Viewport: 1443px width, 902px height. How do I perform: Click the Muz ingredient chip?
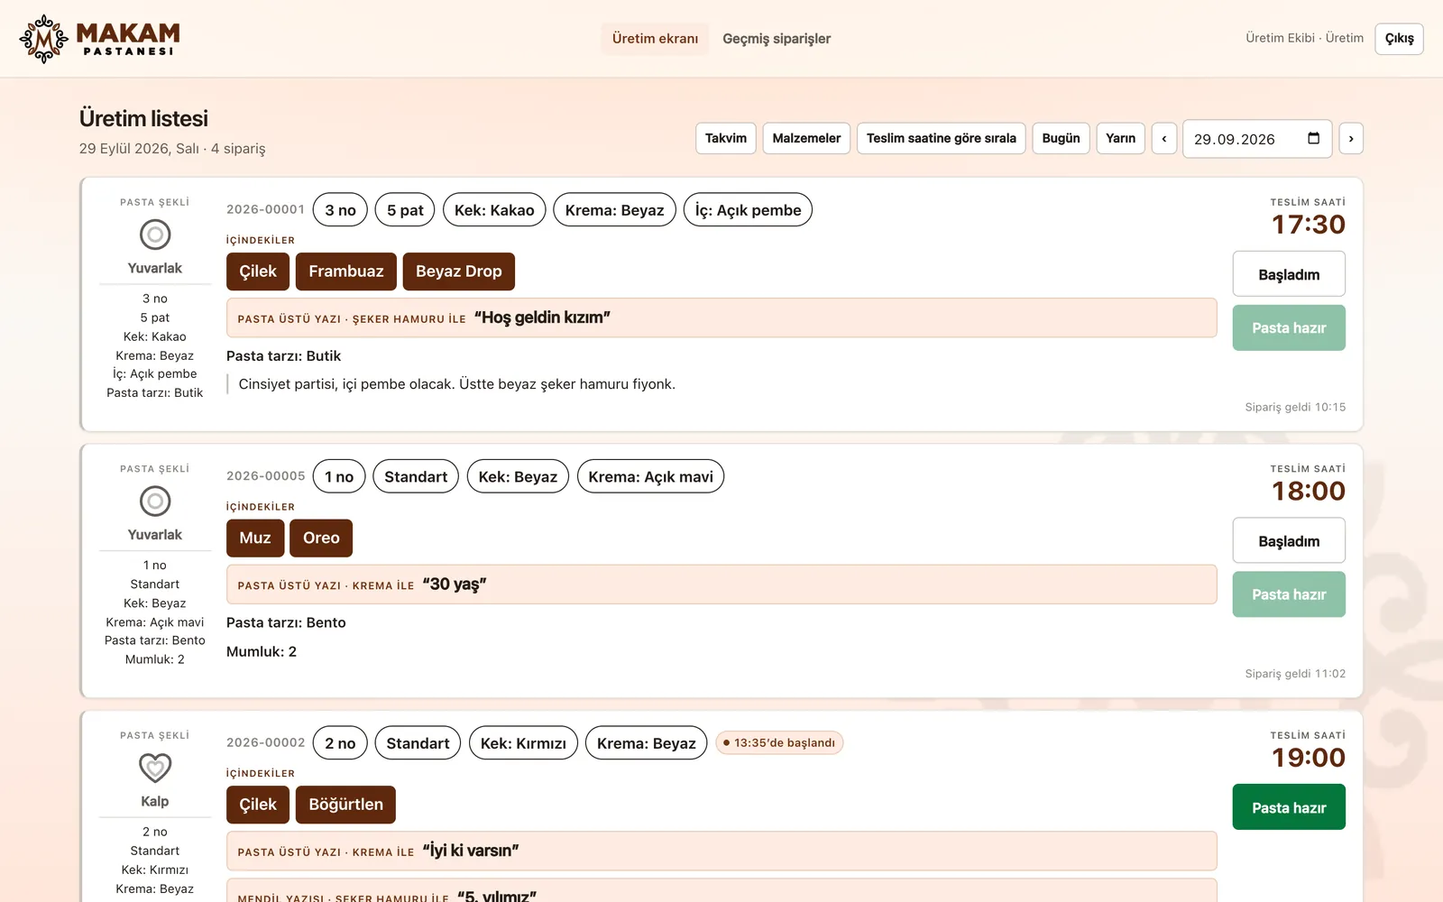click(x=255, y=538)
